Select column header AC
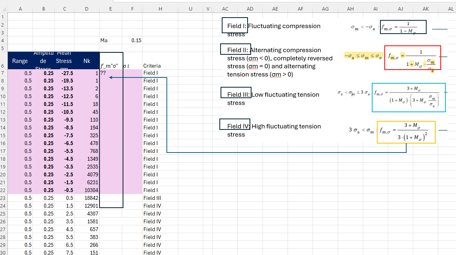This screenshot has width=456, height=255. point(225,9)
